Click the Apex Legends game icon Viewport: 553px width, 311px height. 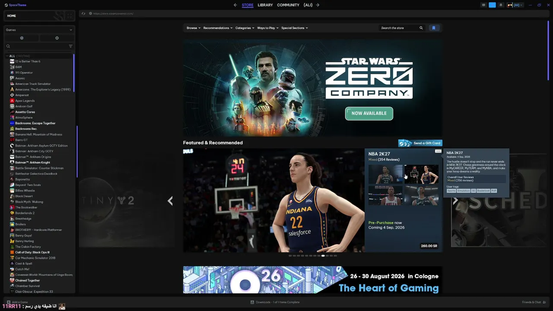click(12, 101)
